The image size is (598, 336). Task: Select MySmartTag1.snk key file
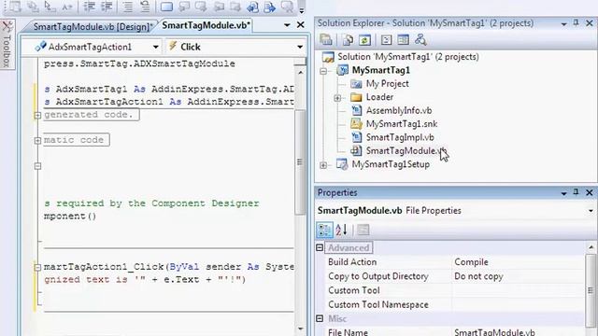(x=402, y=124)
